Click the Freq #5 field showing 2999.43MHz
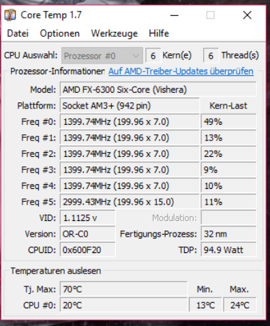 (x=130, y=202)
